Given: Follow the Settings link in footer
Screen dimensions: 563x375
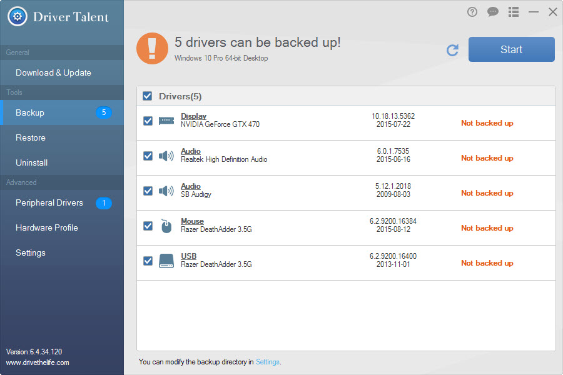Looking at the screenshot, I should [x=268, y=362].
